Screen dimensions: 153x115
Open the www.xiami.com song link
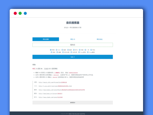click(50, 97)
